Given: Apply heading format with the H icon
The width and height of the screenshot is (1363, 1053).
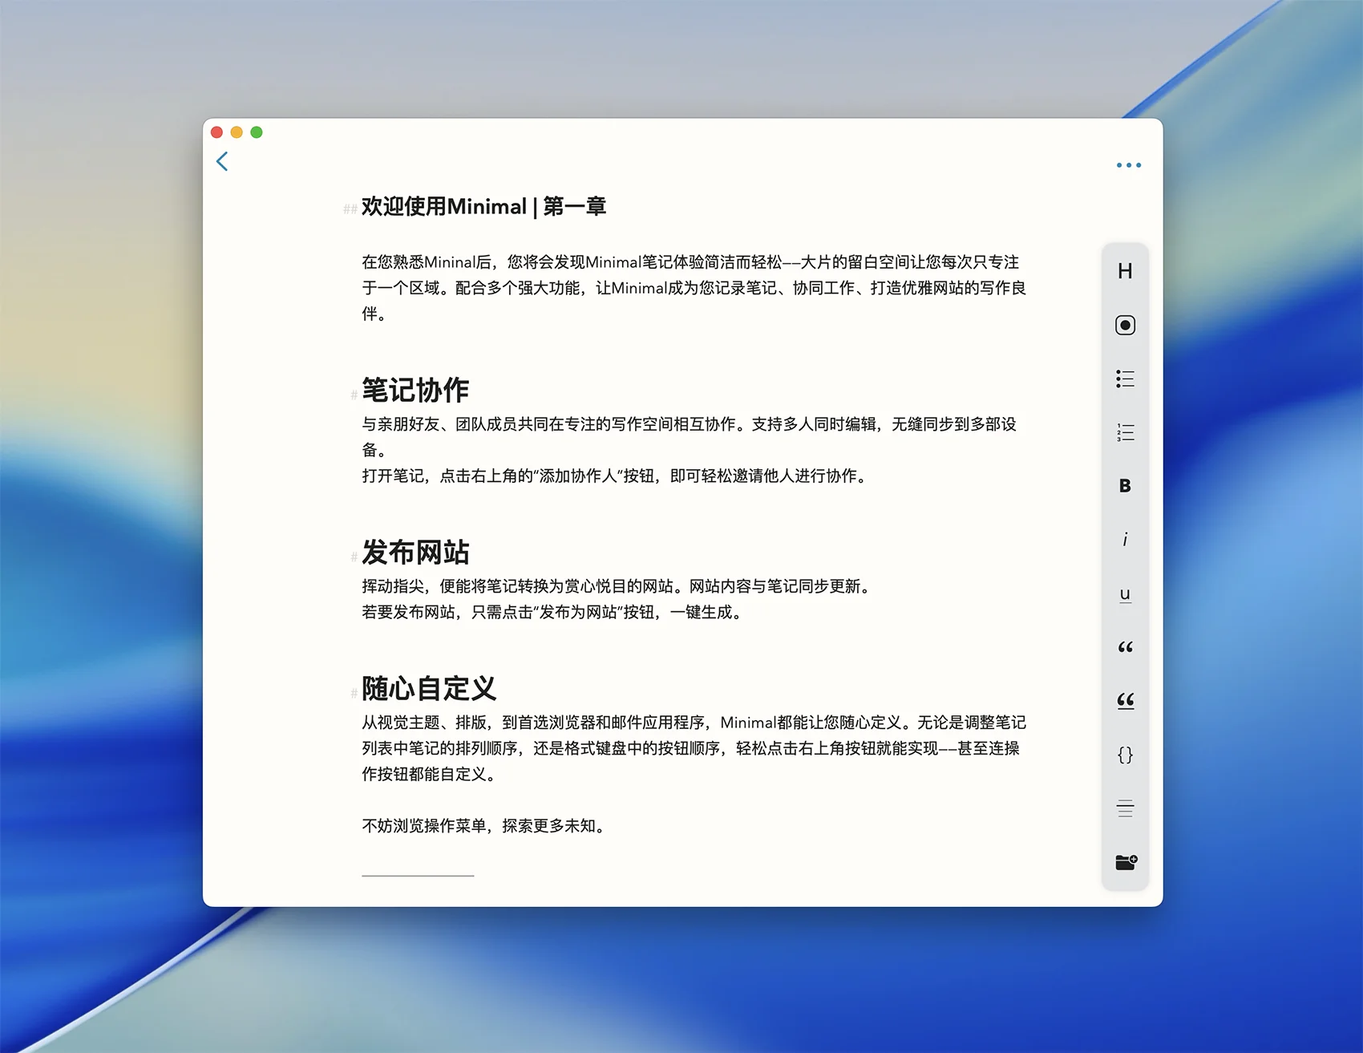Looking at the screenshot, I should [x=1125, y=271].
